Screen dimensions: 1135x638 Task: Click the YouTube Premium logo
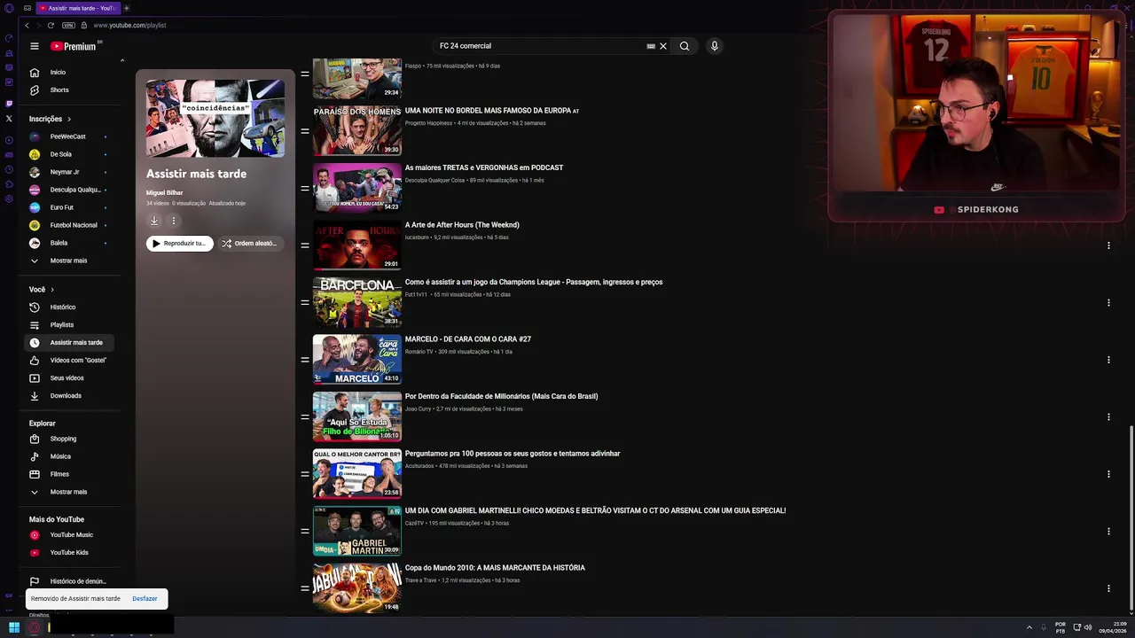click(75, 46)
